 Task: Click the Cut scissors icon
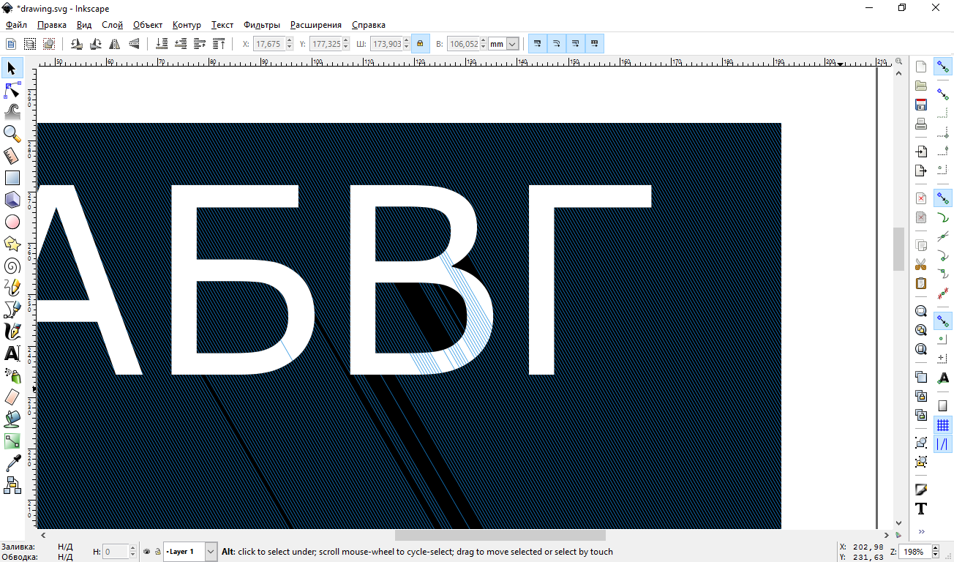pos(921,264)
